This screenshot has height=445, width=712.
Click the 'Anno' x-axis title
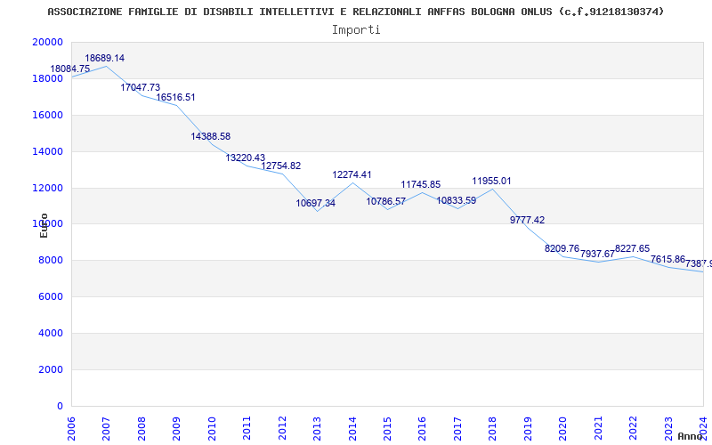[x=690, y=436]
